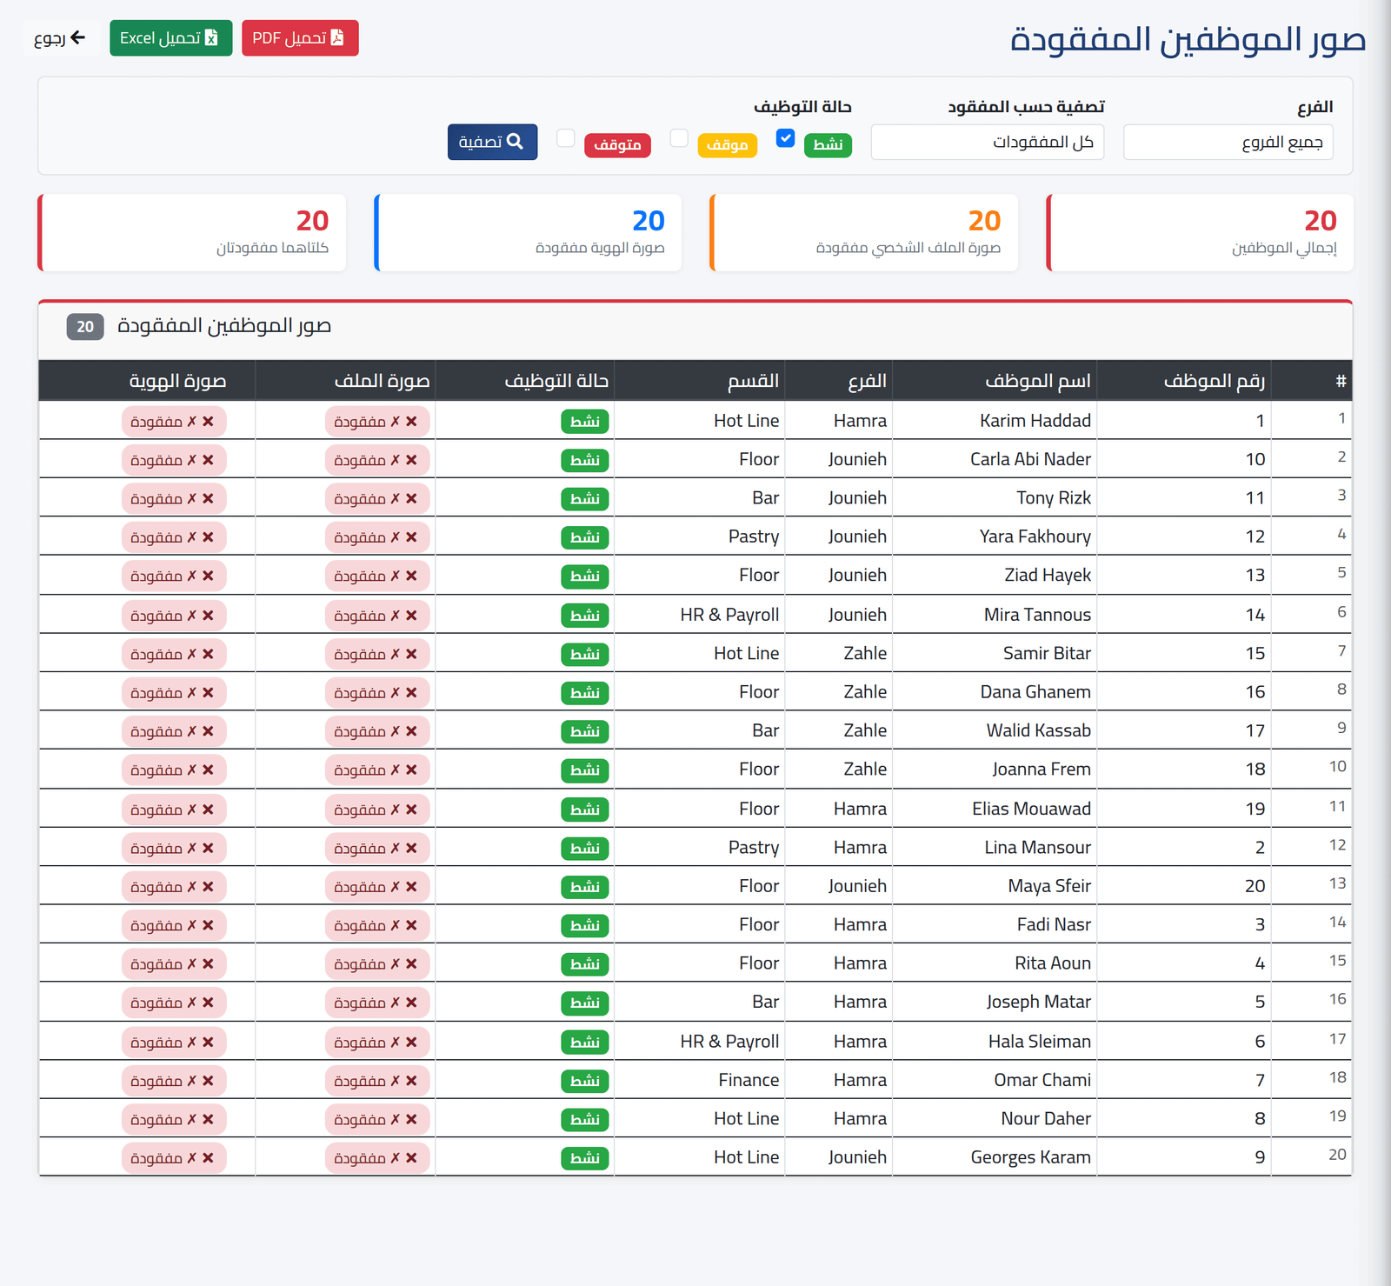
Task: Enable the موقف status checkbox
Action: click(x=679, y=138)
